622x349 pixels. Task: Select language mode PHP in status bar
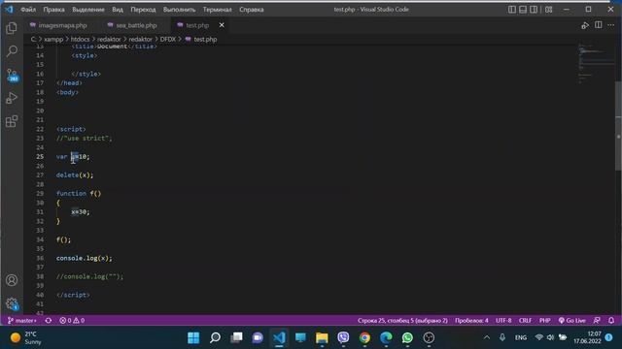(x=544, y=320)
